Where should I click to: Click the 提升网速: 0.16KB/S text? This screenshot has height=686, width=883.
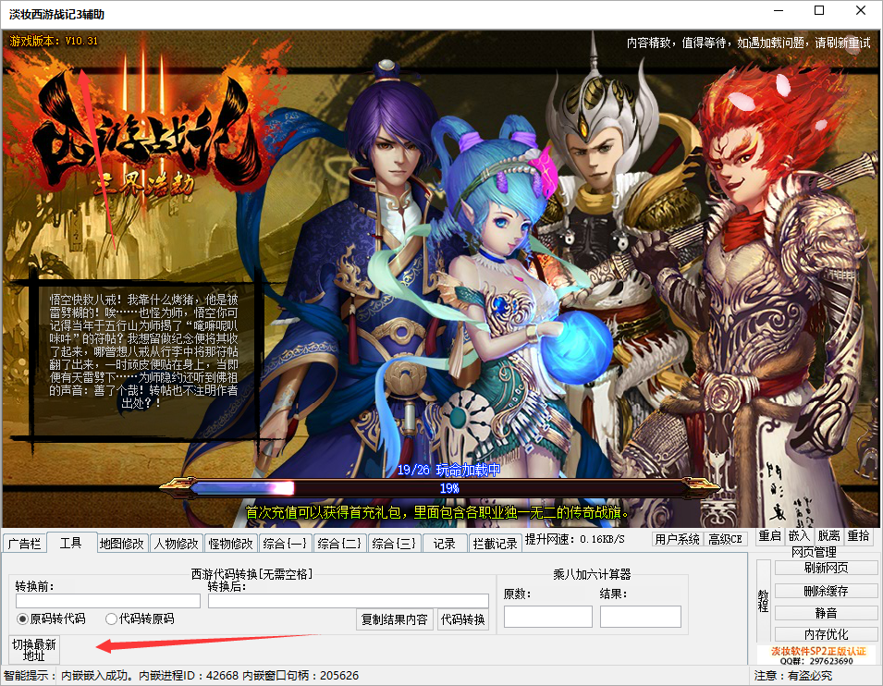pos(574,539)
